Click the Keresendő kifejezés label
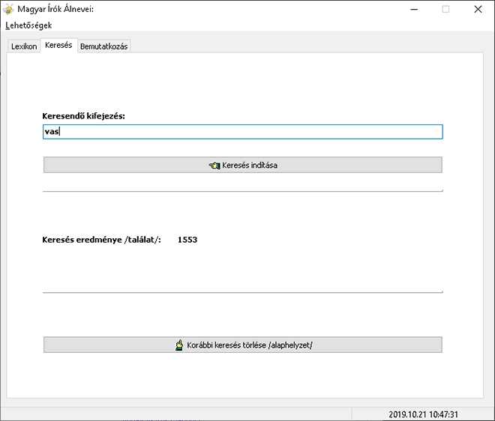Screen dimensions: 495x421 [x=84, y=116]
